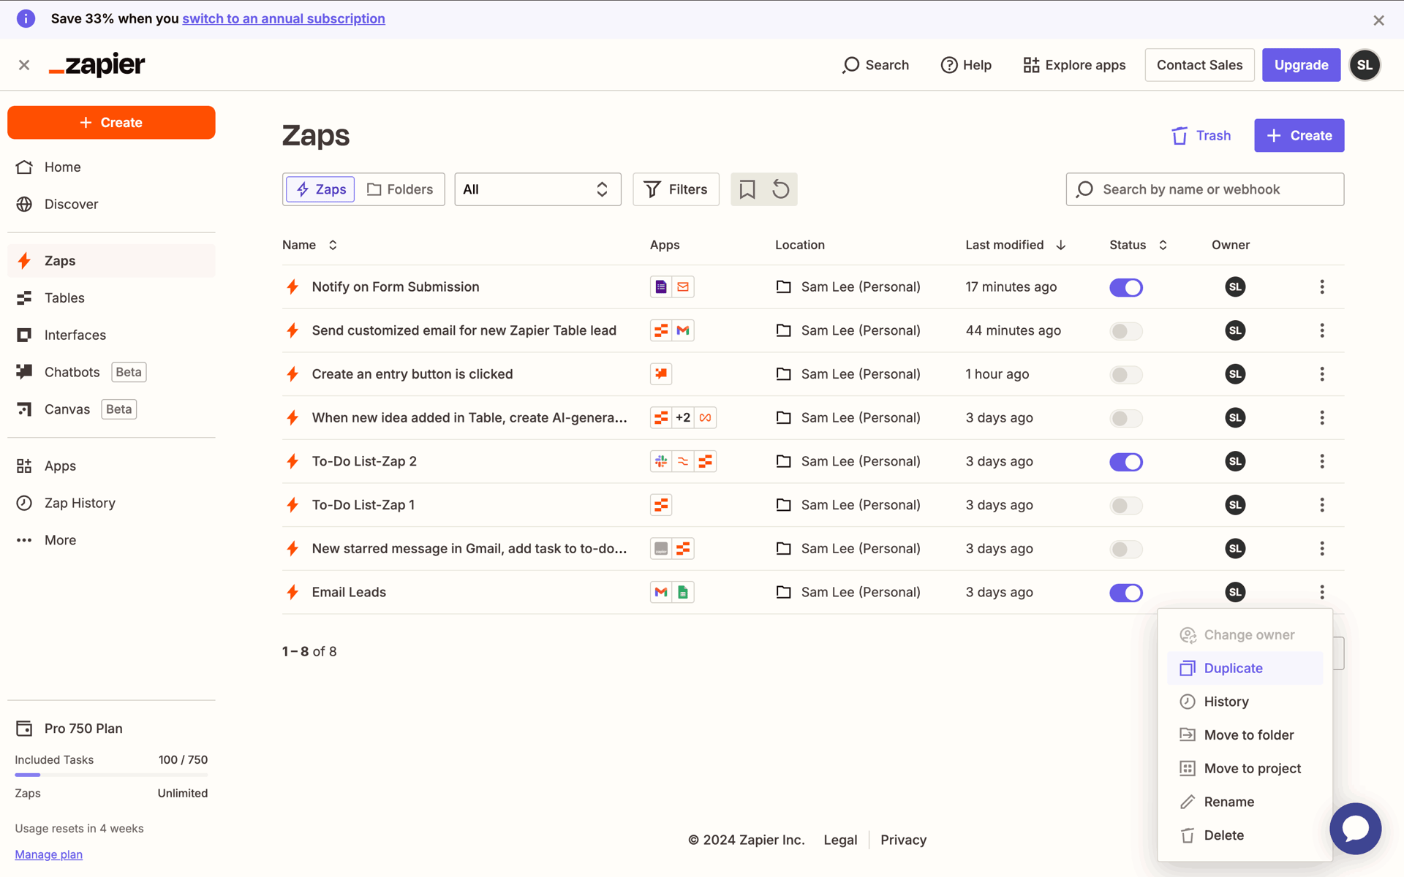
Task: Enable To-Do List-Zap 1 toggle
Action: coord(1126,505)
